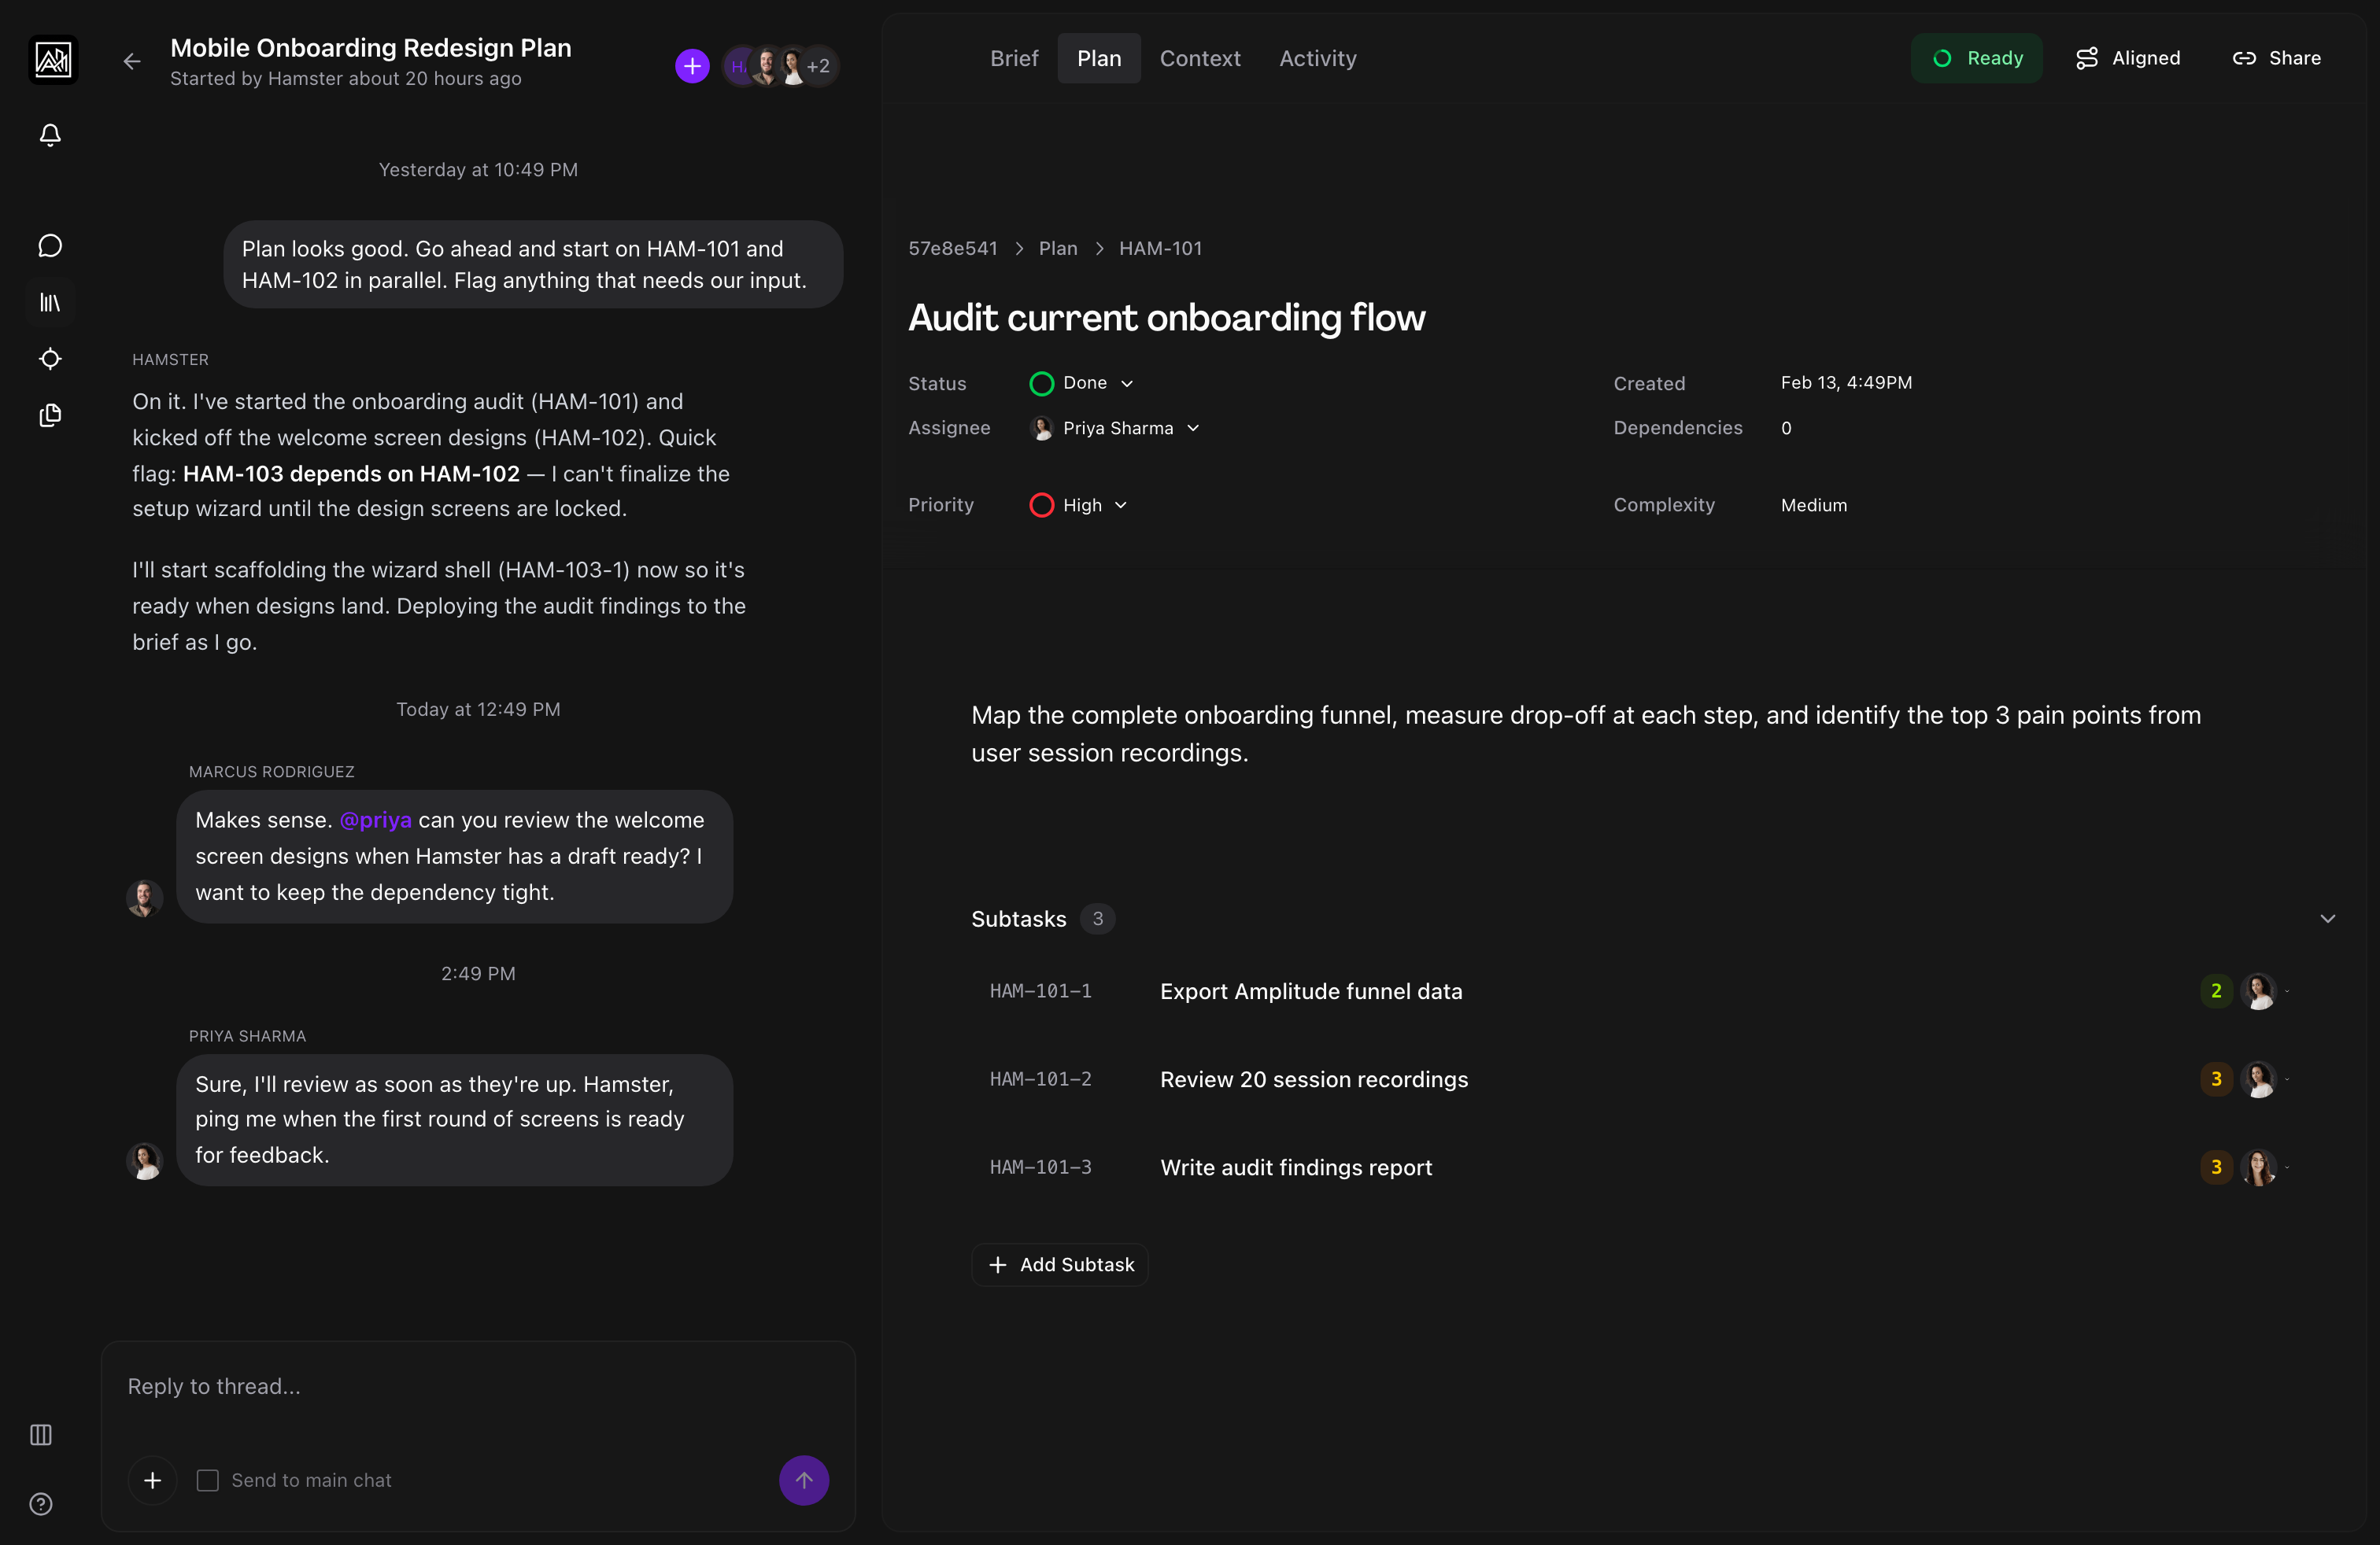Click the purple add participant plus icon
Image resolution: width=2380 pixels, height=1545 pixels.
(x=692, y=66)
